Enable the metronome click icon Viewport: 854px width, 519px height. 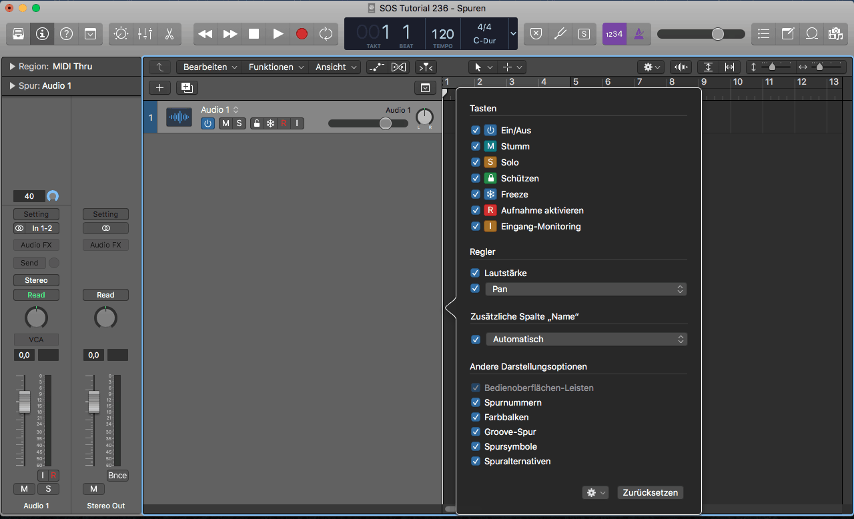[639, 33]
